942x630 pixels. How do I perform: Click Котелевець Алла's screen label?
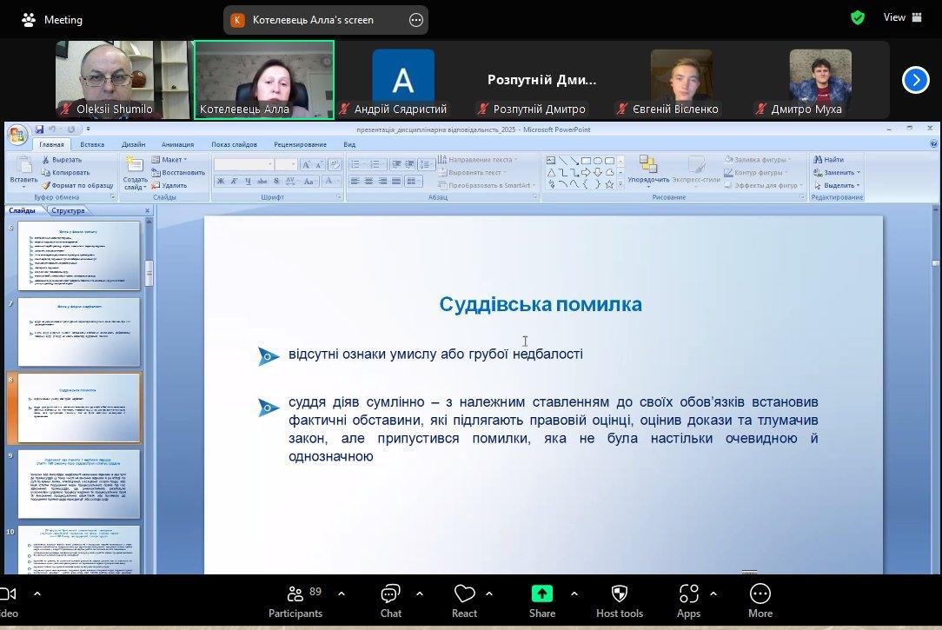click(312, 20)
